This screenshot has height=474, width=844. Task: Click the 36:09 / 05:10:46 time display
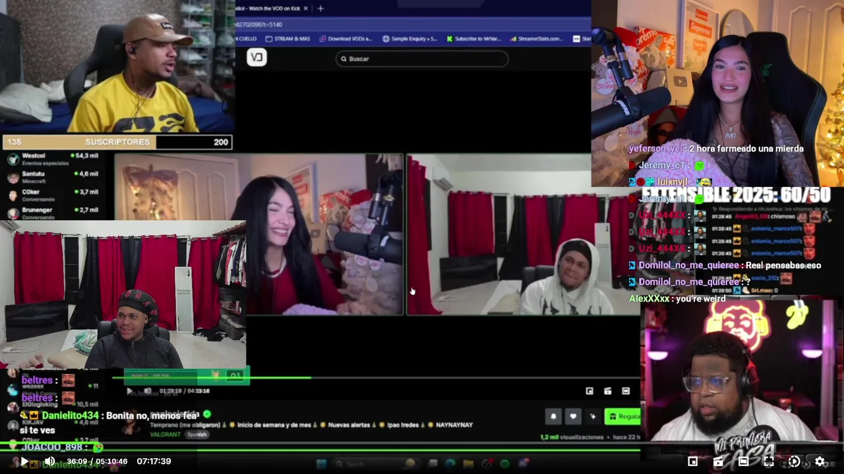point(97,461)
